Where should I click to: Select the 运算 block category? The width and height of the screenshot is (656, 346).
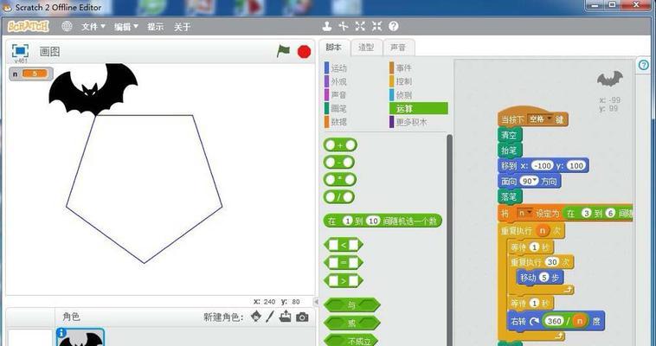tap(418, 109)
